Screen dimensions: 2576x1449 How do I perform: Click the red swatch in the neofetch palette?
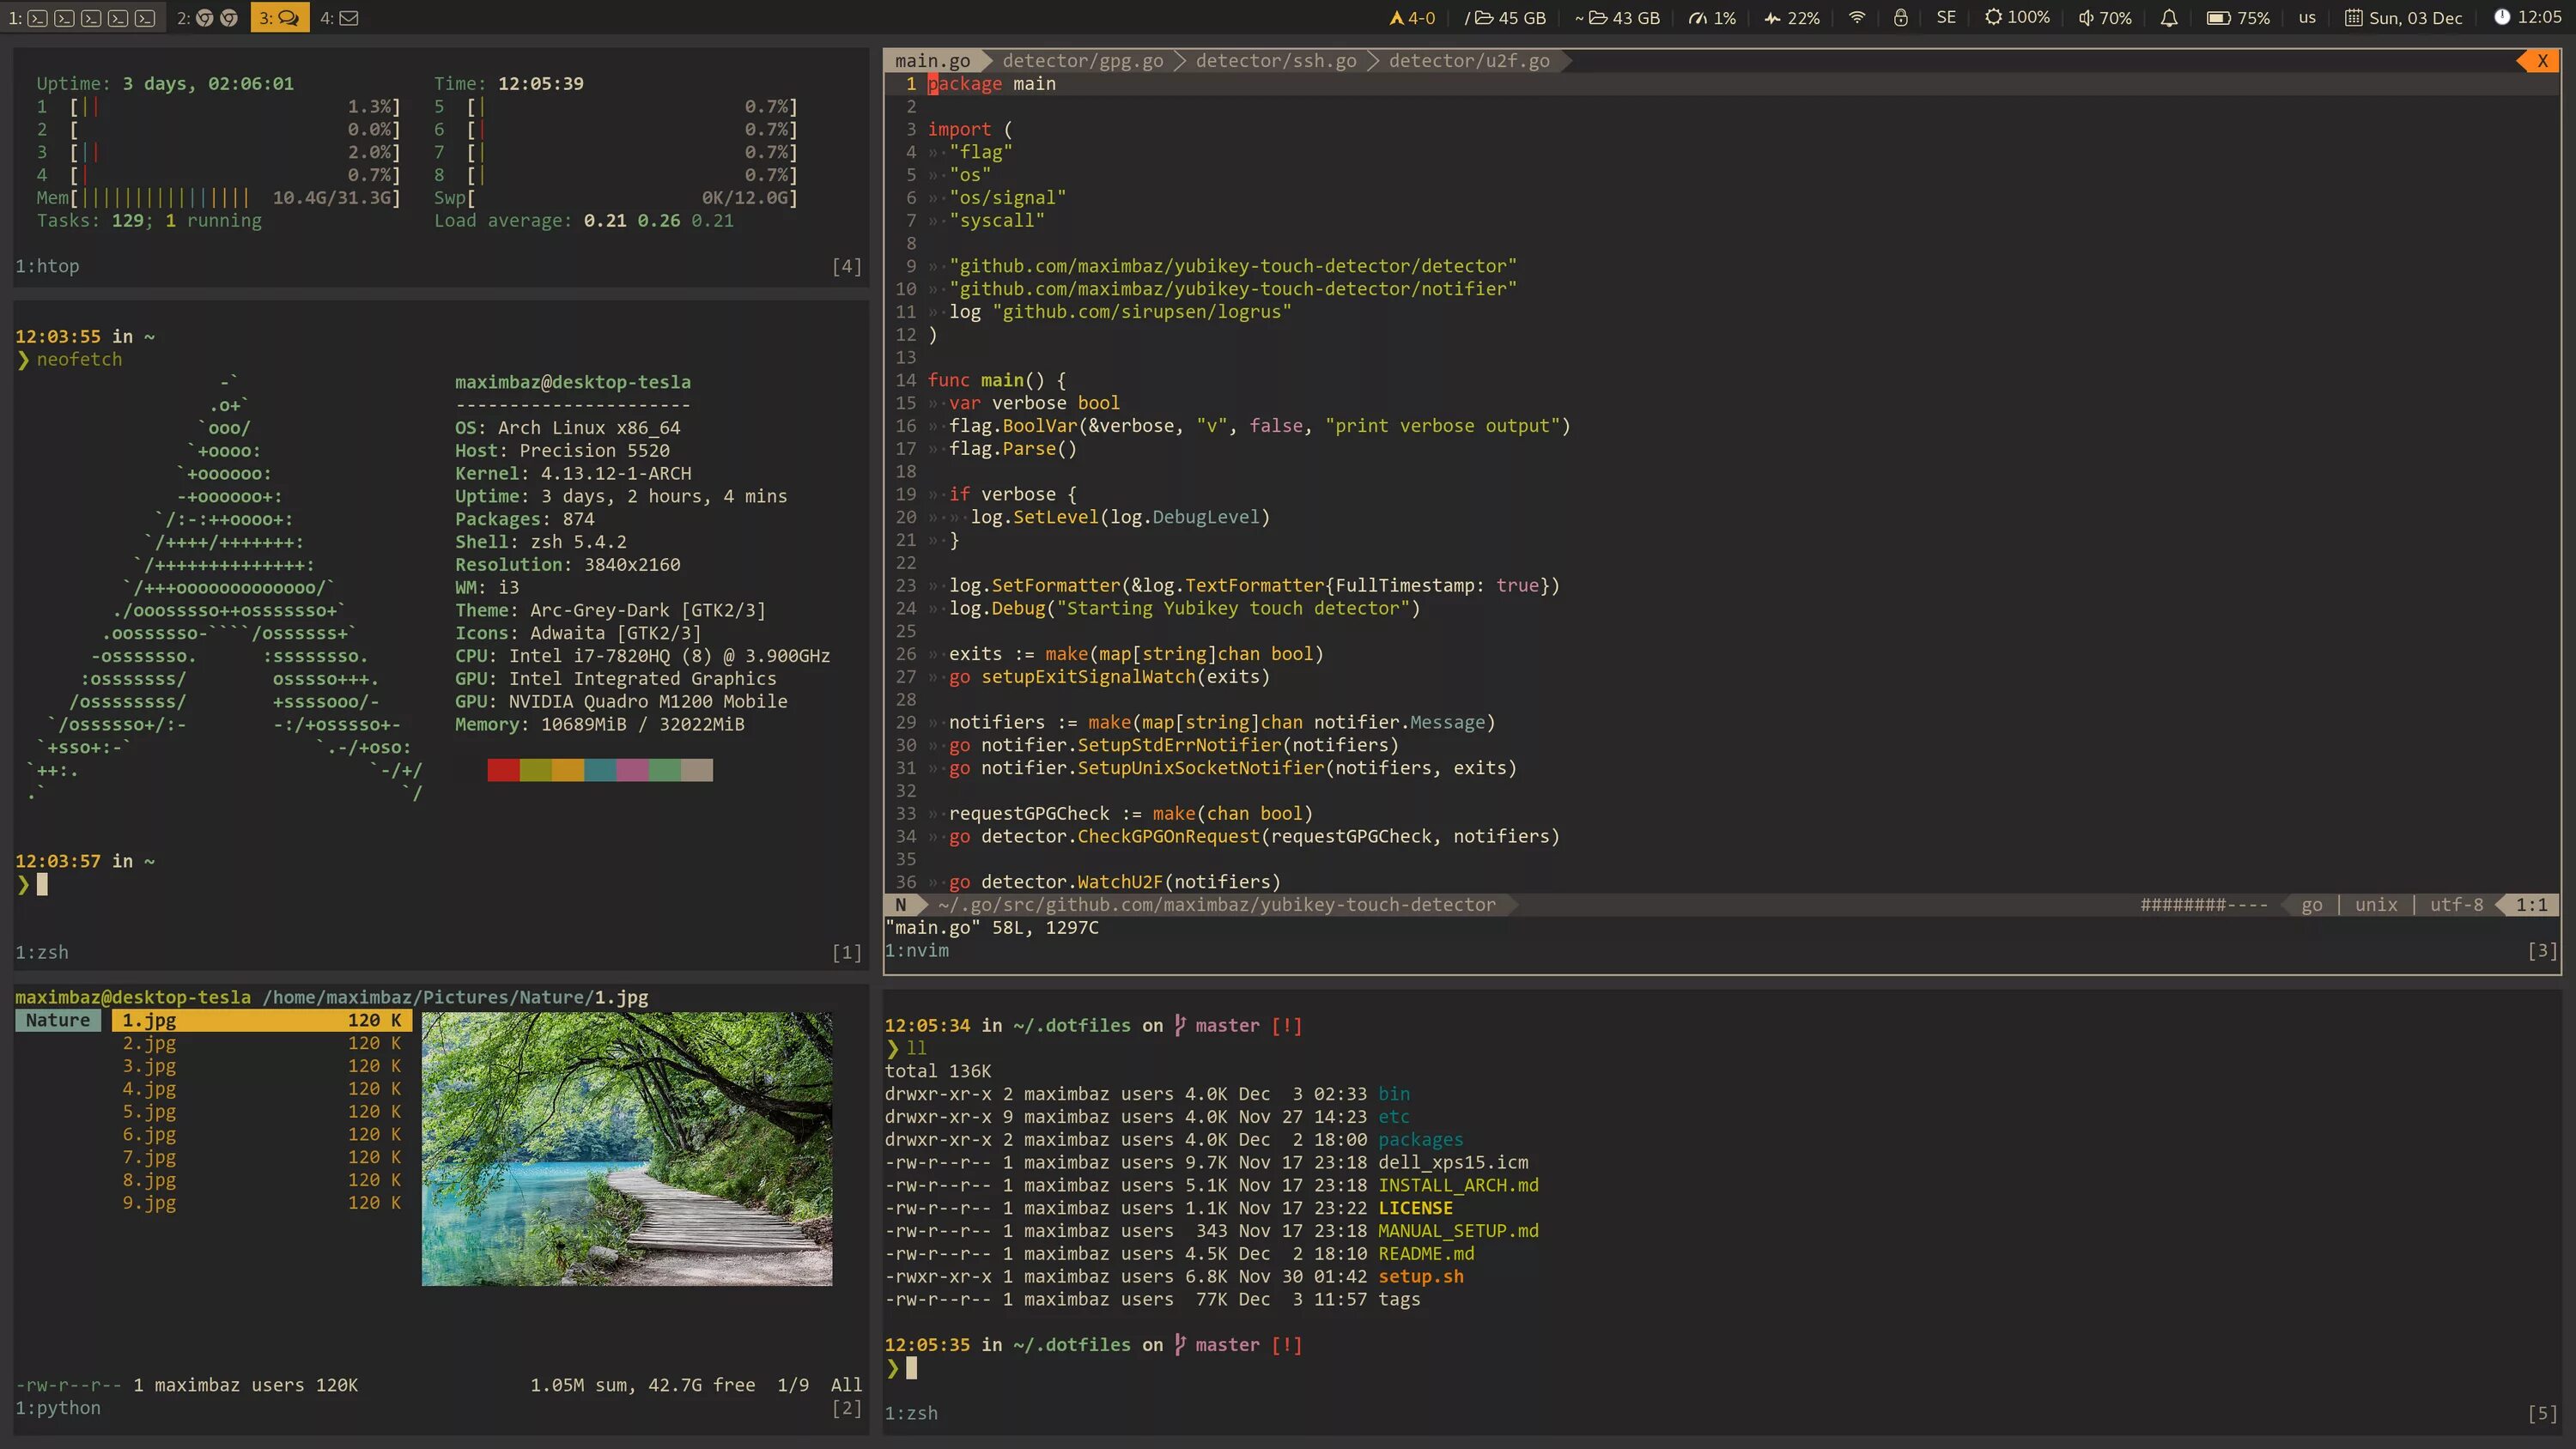click(503, 769)
